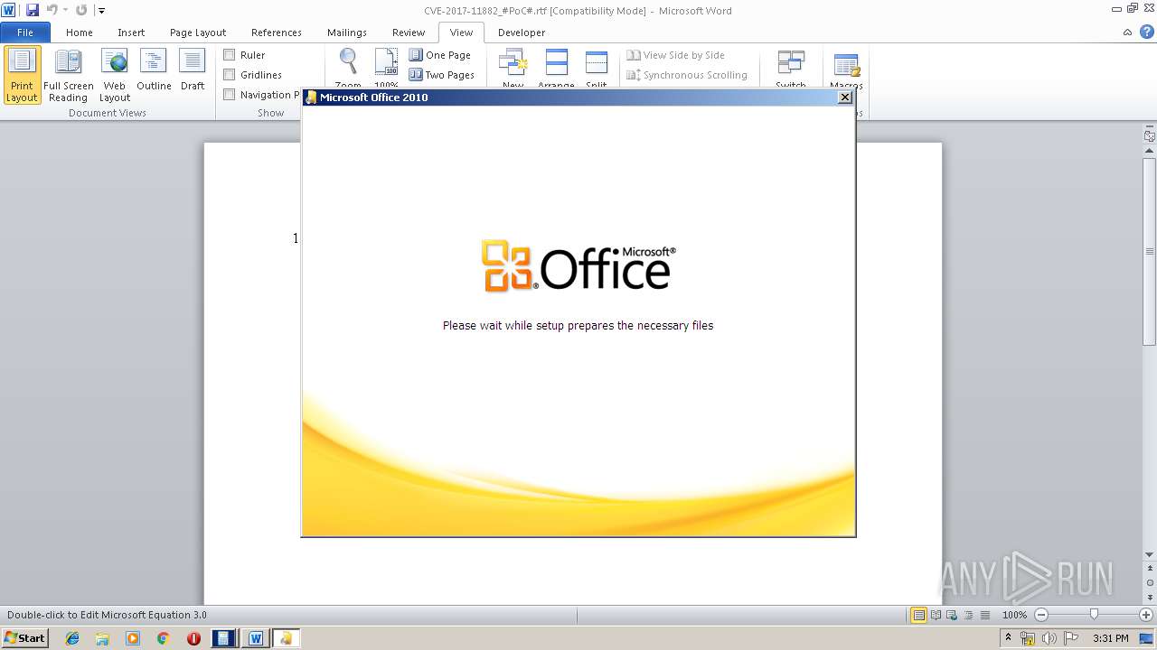1157x650 pixels.
Task: Click Previous Page double-arrow button
Action: 1149,569
